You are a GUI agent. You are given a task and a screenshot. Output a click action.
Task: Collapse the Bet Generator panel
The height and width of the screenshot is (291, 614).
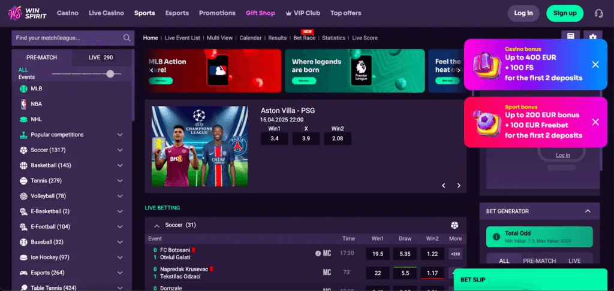coord(588,211)
